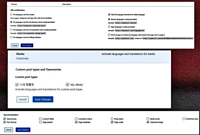
Task: Click the Description column header
Action: point(67,4)
